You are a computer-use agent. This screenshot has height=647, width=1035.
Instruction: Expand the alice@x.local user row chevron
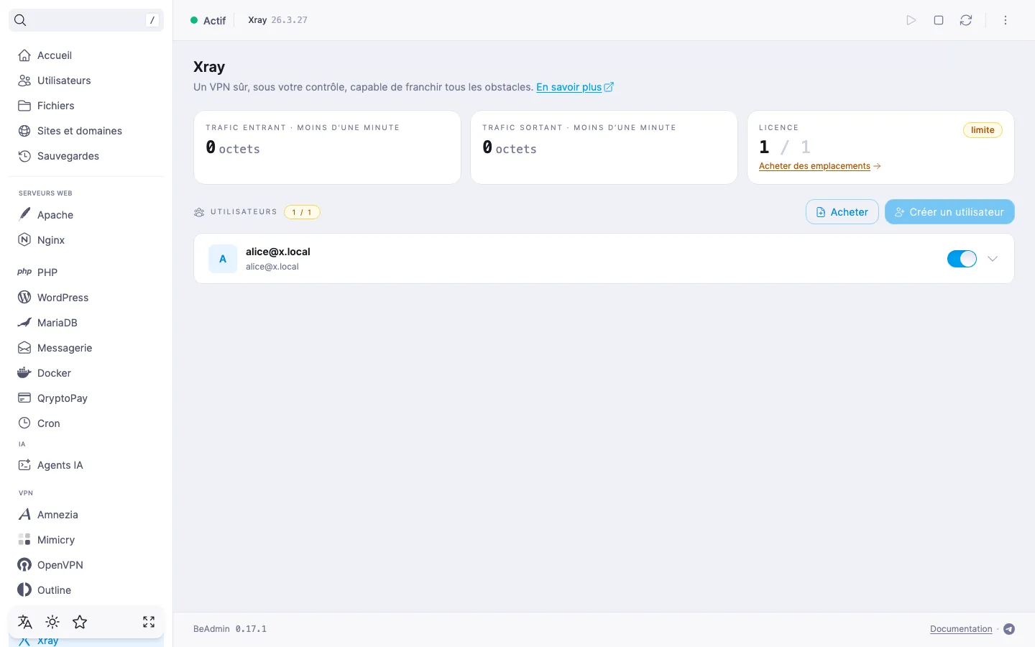(993, 259)
